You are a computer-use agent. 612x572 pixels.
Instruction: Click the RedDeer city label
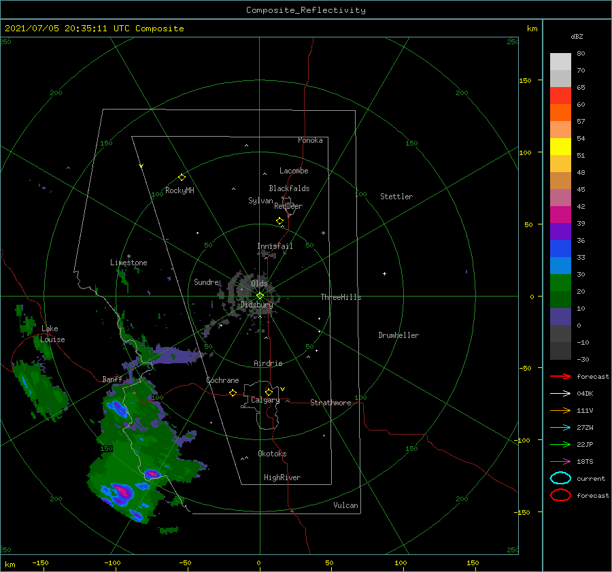pos(288,206)
